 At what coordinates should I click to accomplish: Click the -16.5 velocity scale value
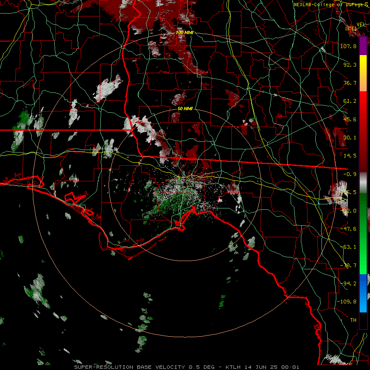click(348, 192)
